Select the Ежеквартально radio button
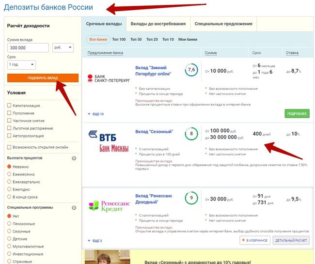 9,182
